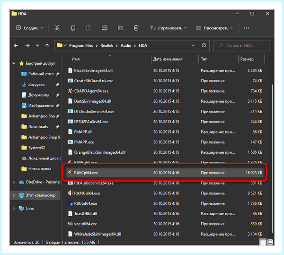Switch to details view icon in status bar
284x255 pixels.
(263, 242)
